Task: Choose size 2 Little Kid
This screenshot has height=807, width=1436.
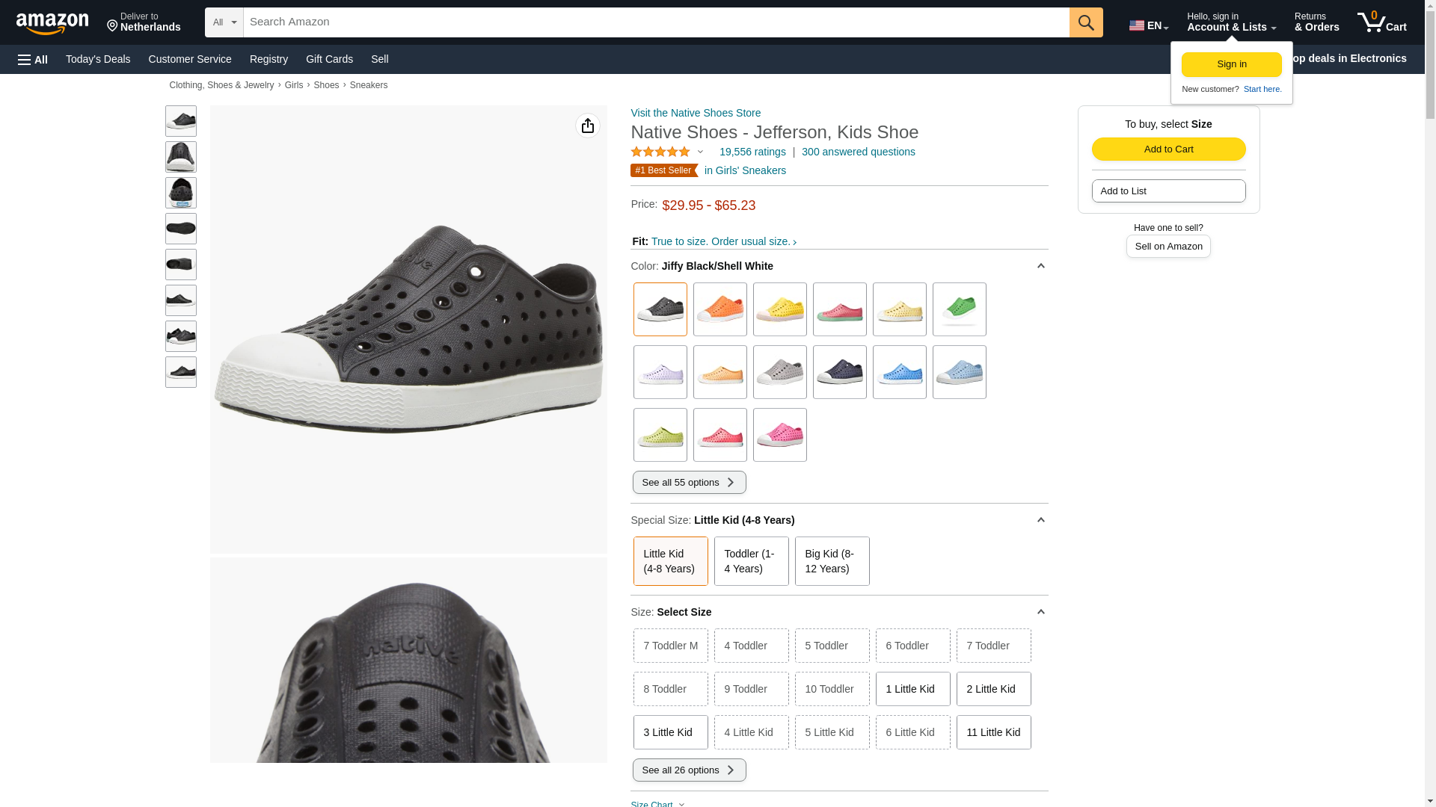Action: [992, 689]
